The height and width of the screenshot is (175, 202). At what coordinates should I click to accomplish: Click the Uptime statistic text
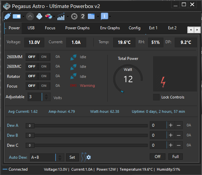pos(158,111)
